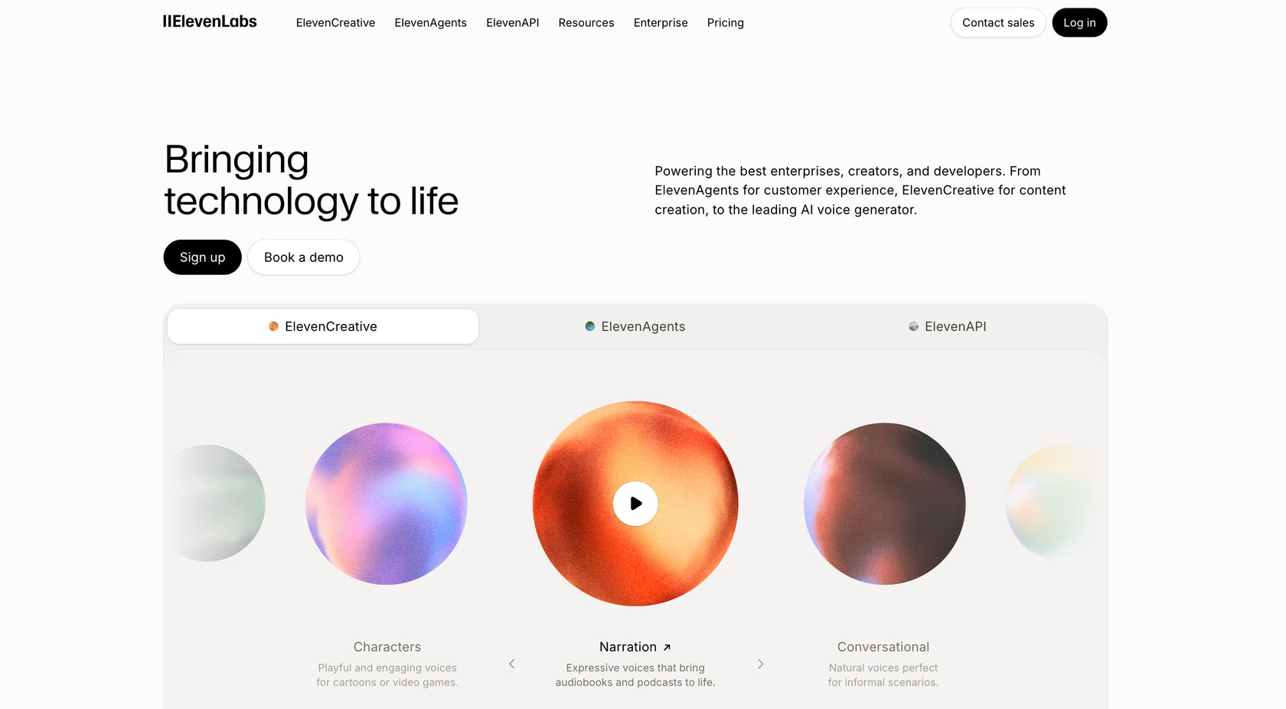
Task: Open the ElevenAgents nav menu
Action: tap(430, 23)
